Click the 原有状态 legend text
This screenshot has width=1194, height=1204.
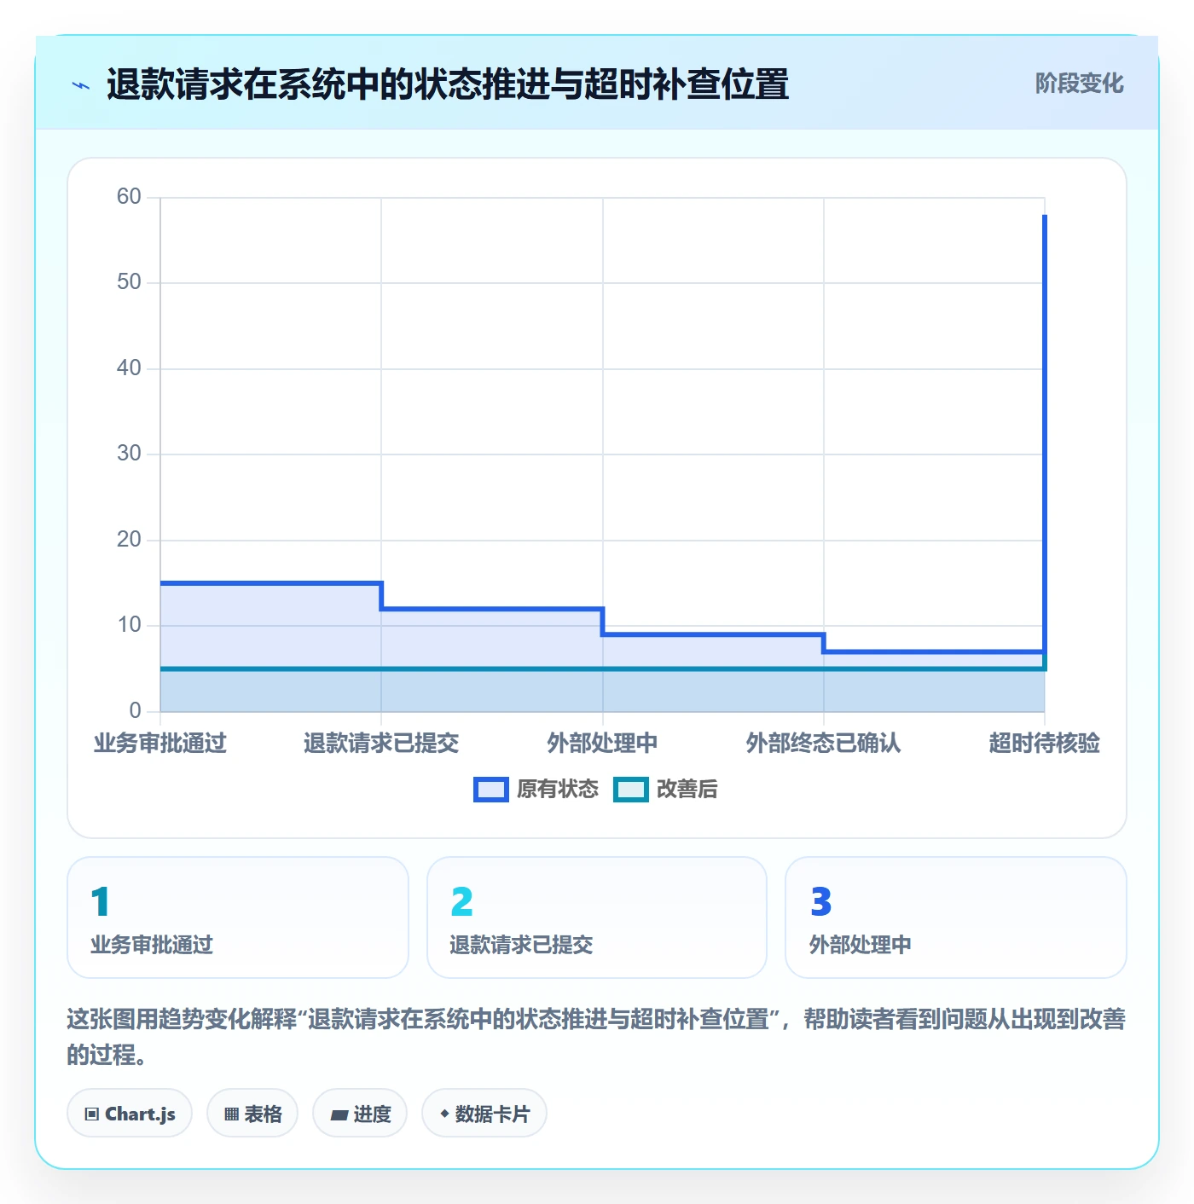tap(558, 790)
